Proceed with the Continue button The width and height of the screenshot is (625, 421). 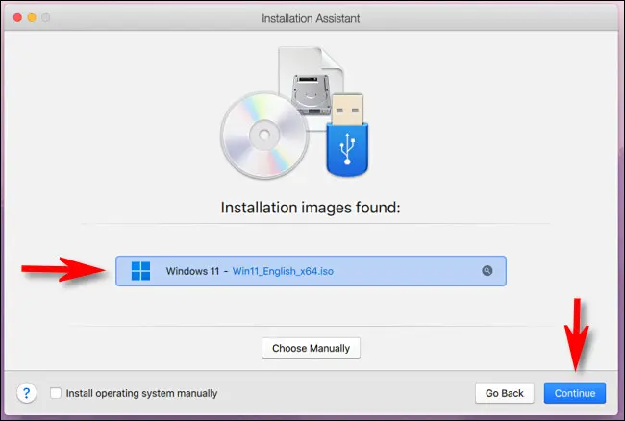click(575, 393)
